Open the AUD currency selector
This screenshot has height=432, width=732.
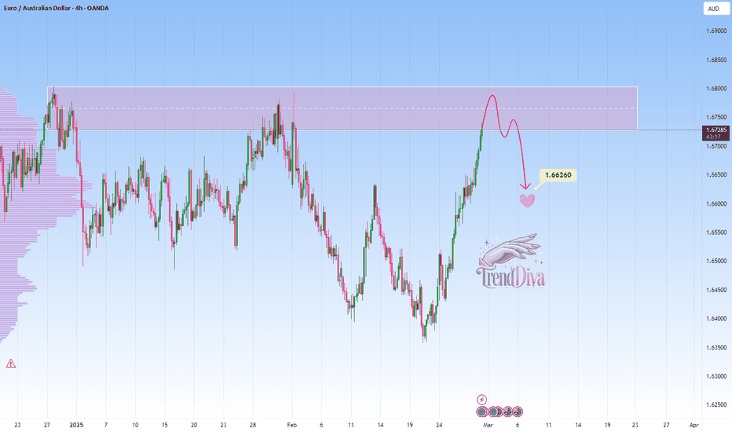point(716,9)
